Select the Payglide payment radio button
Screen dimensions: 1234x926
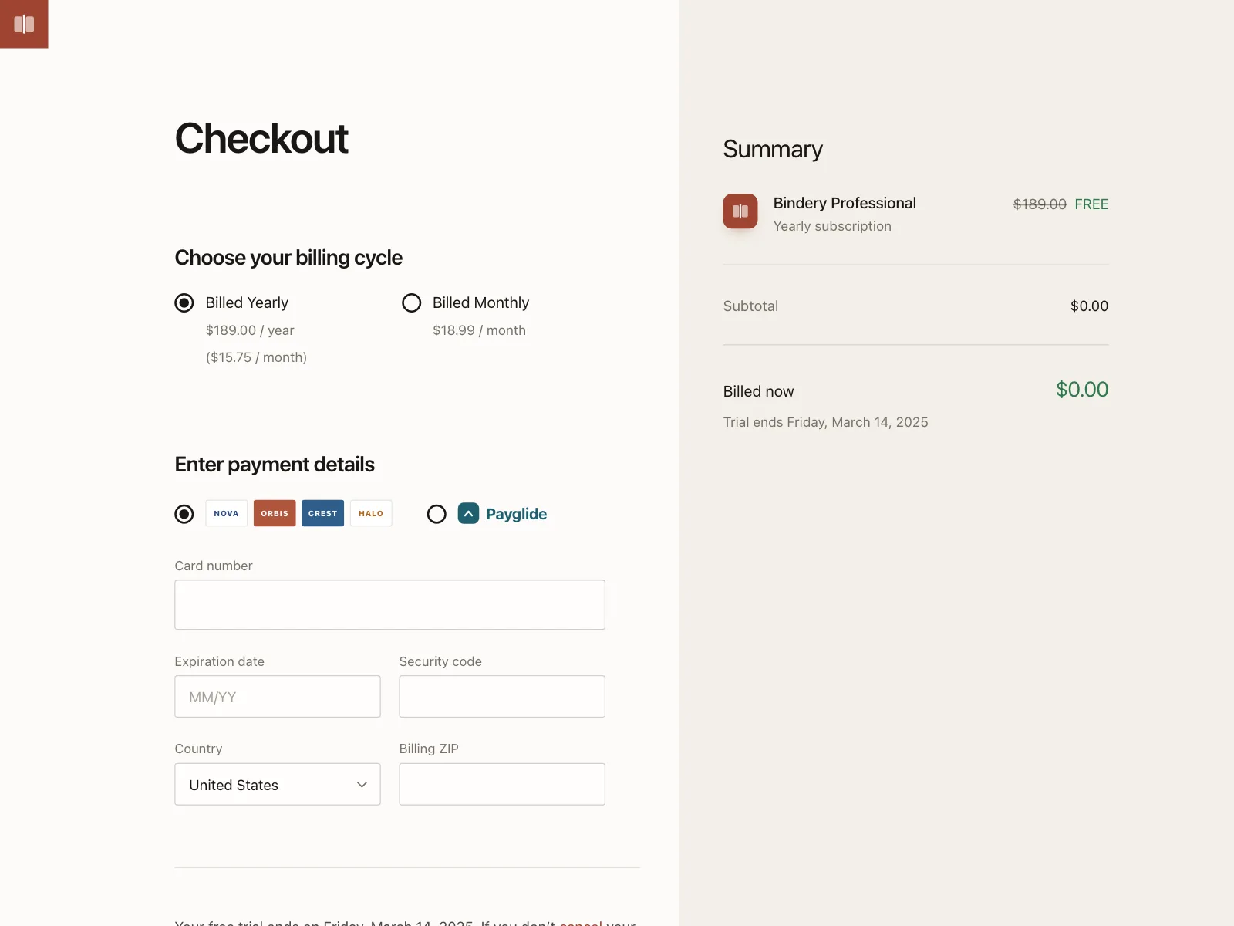tap(437, 514)
